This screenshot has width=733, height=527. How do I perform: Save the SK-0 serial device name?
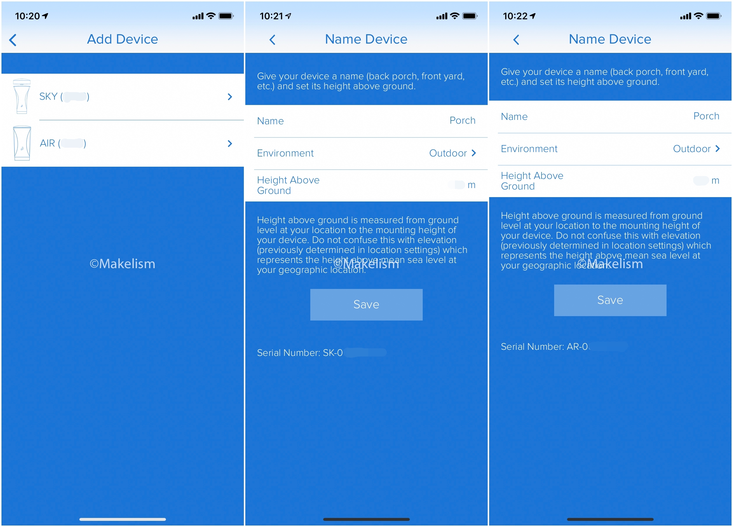(366, 304)
